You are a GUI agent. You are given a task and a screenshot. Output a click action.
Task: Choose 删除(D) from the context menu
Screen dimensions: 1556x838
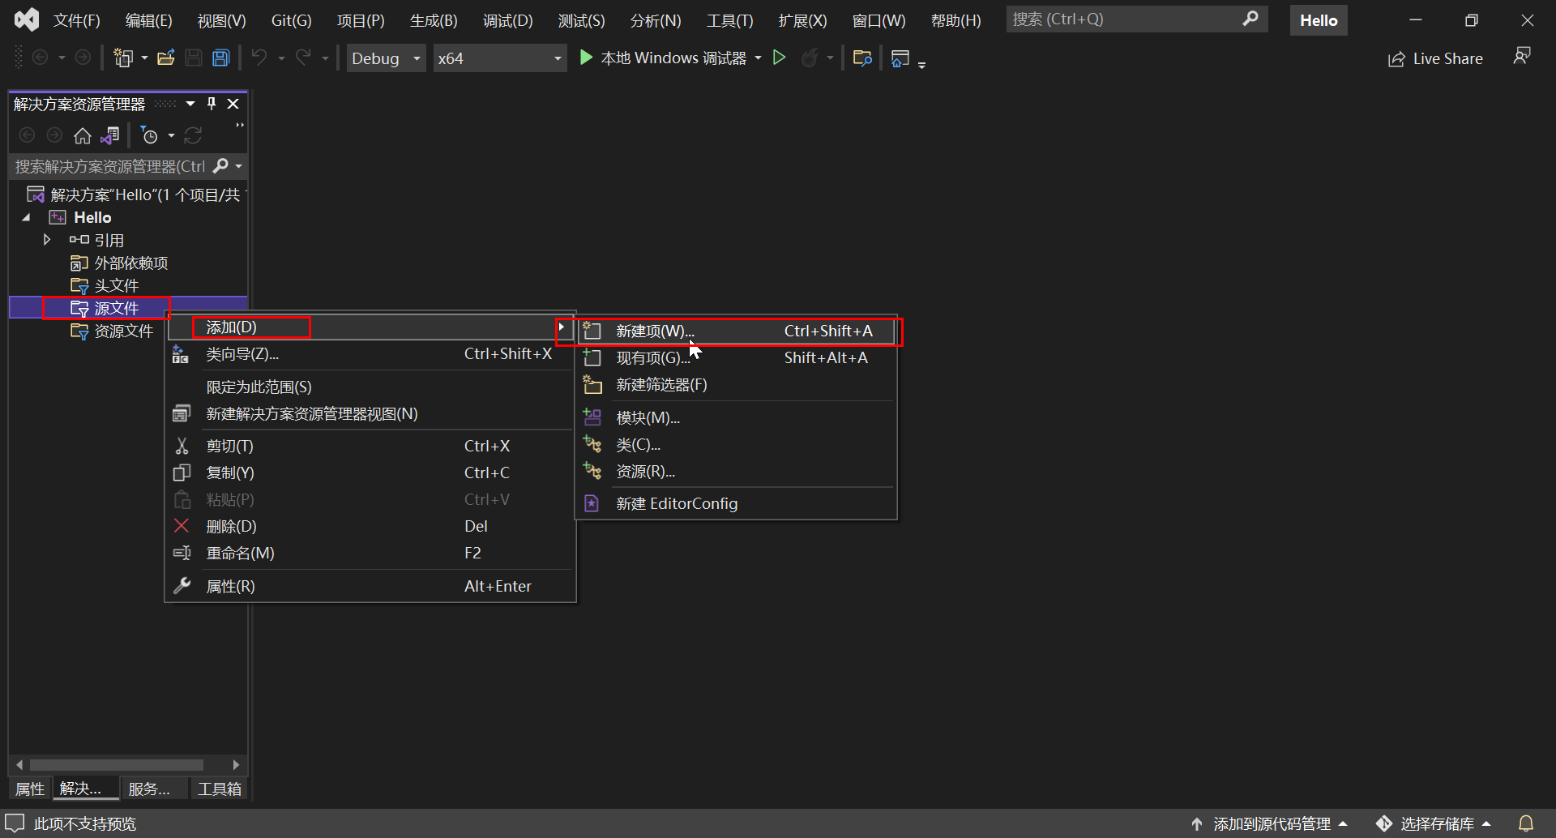tap(370, 526)
